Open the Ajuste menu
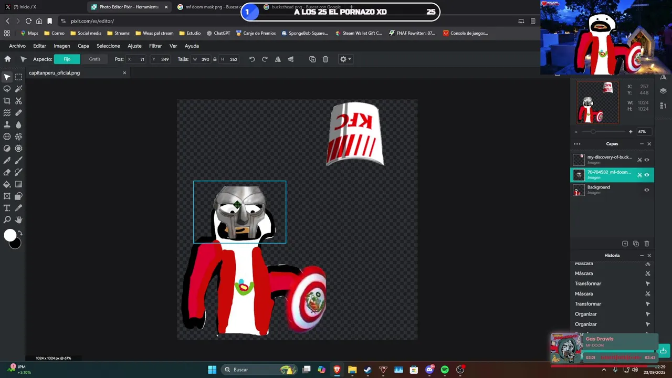Viewport: 672px width, 378px height. [134, 46]
